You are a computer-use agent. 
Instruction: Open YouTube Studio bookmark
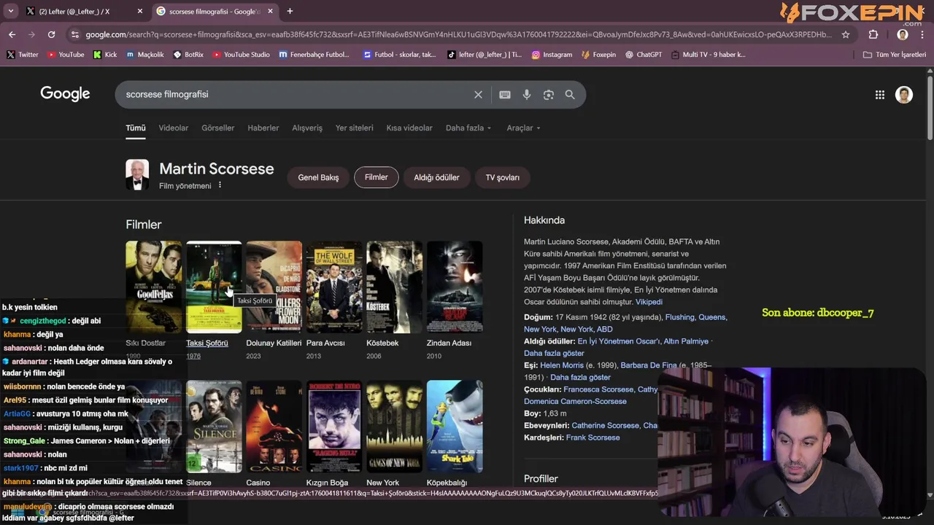point(241,55)
